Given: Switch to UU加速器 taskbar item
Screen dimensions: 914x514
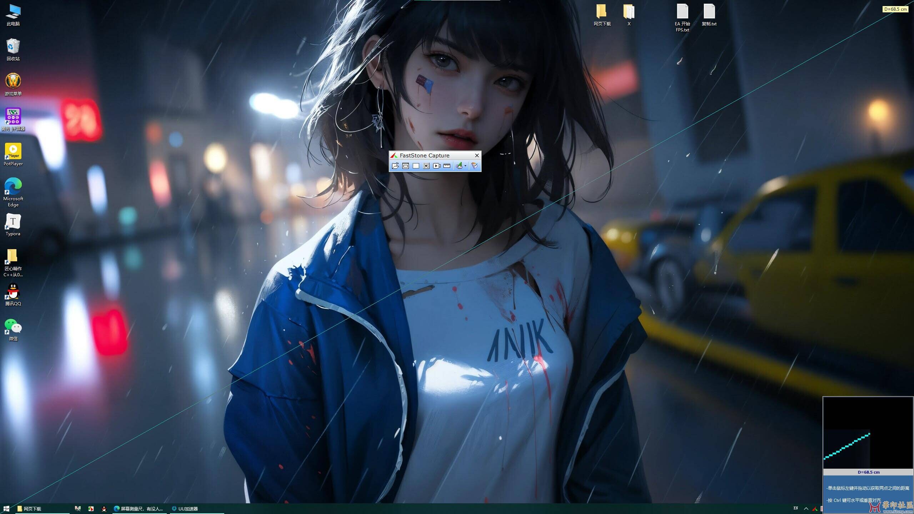Looking at the screenshot, I should pos(185,509).
